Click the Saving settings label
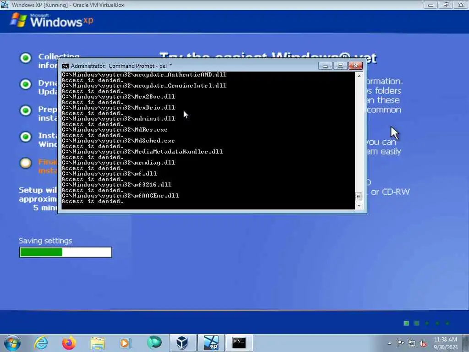Image resolution: width=469 pixels, height=352 pixels. pos(45,241)
